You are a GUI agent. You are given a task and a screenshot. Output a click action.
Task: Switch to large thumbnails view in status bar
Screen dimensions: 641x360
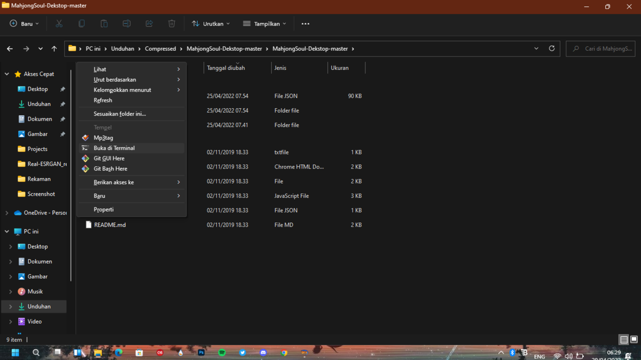tap(634, 340)
